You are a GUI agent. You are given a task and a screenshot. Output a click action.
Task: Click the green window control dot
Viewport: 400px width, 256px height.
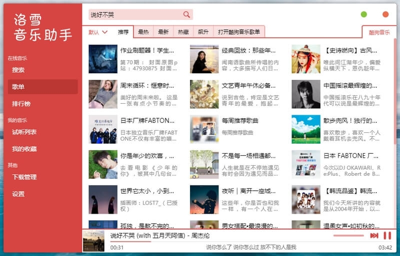[x=364, y=14]
